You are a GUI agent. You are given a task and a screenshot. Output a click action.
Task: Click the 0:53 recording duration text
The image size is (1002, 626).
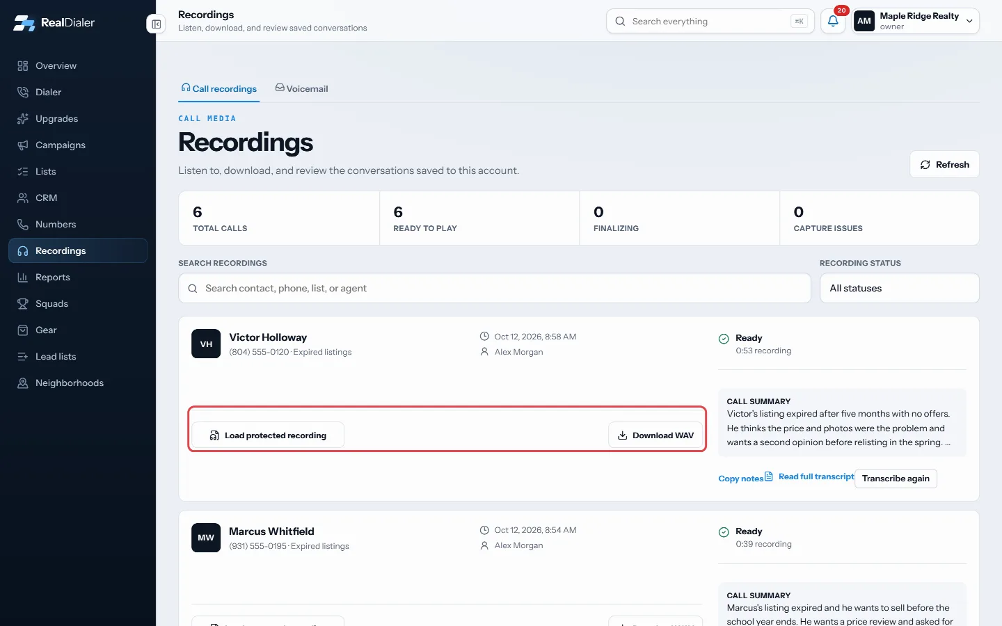pyautogui.click(x=763, y=351)
